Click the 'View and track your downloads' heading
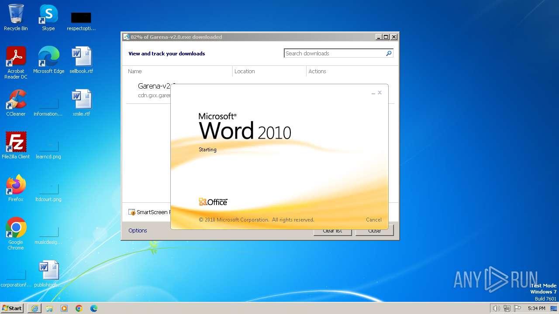The width and height of the screenshot is (559, 314). (166, 54)
